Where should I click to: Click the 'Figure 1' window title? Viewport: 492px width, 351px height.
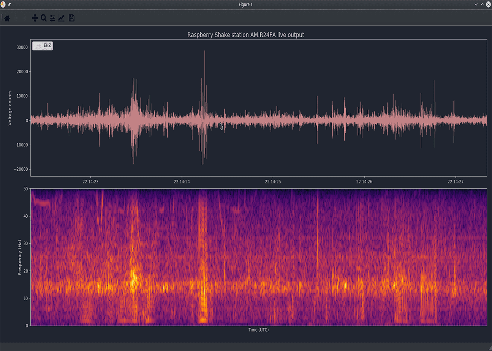[245, 5]
